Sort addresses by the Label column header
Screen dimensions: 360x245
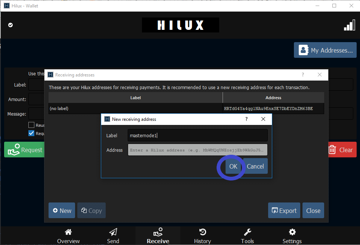[x=136, y=98]
